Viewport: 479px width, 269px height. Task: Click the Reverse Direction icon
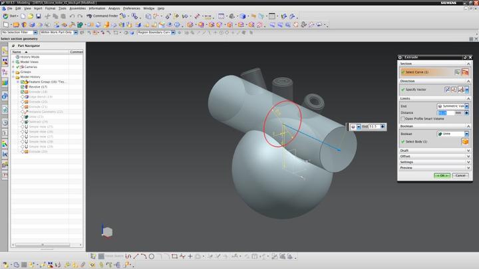coord(447,90)
